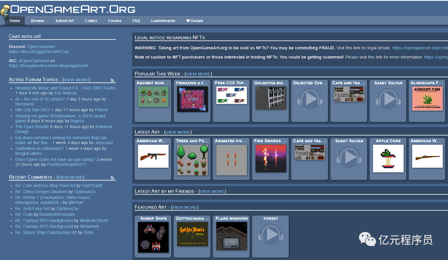448x260 pixels.
Task: Click View More for Popular This Week
Action: tap(198, 74)
